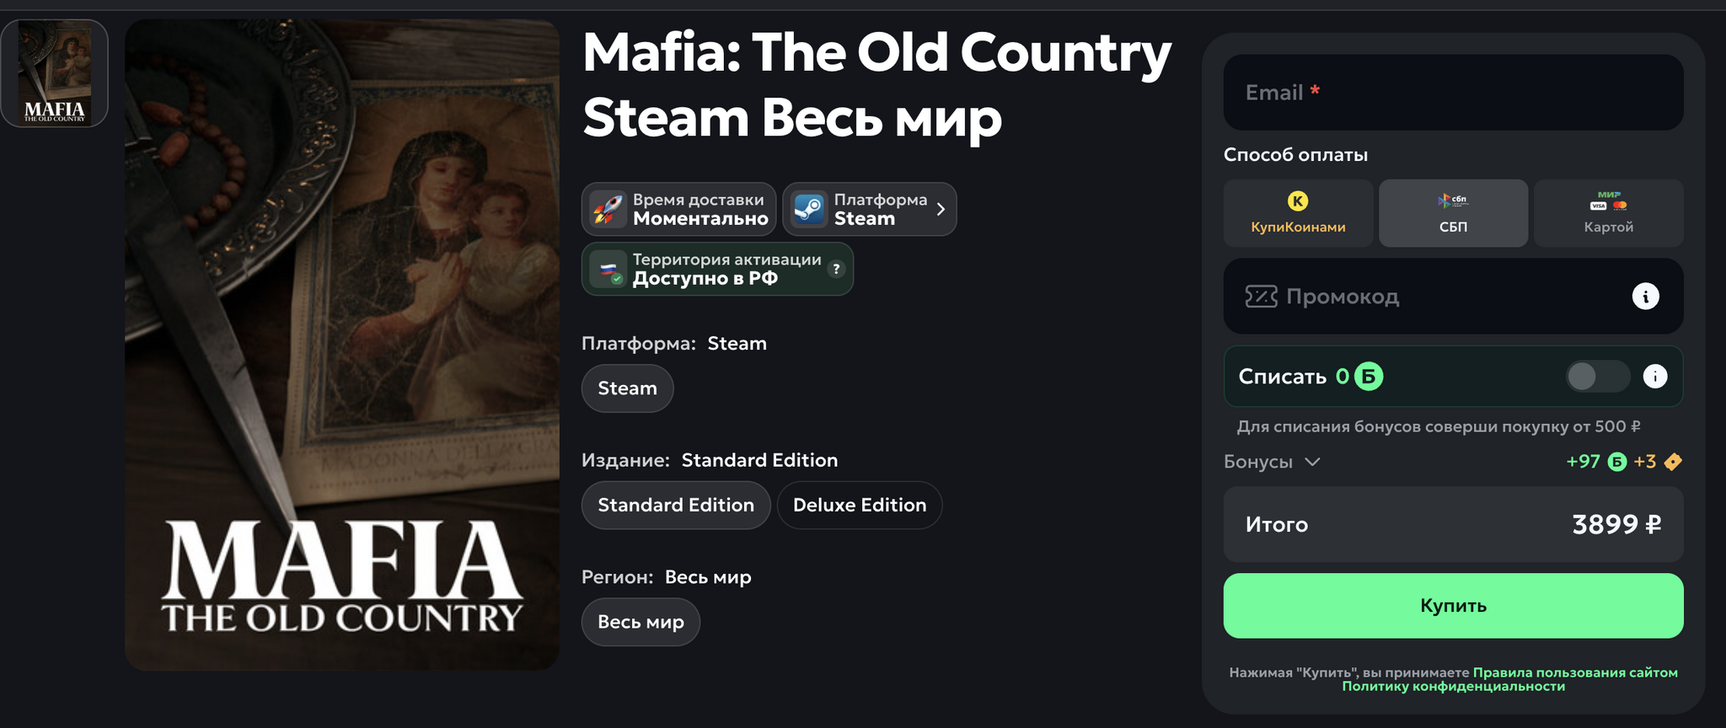Viewport: 1726px width, 728px height.
Task: Select the Mafia cover thumbnail
Action: click(55, 73)
